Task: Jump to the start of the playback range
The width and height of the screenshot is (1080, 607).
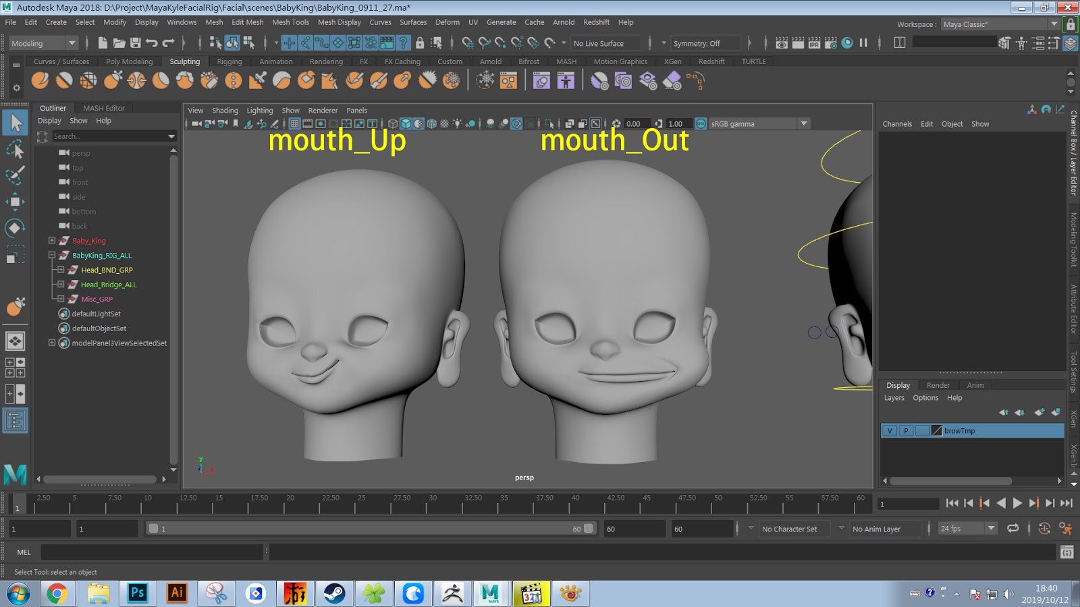Action: tap(952, 503)
